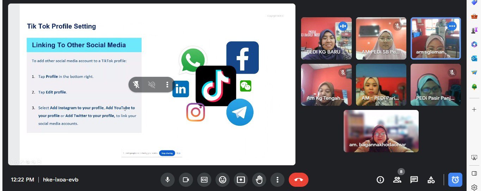The image size is (481, 191).
Task: Click the blue alarm clock timer button
Action: 455,180
